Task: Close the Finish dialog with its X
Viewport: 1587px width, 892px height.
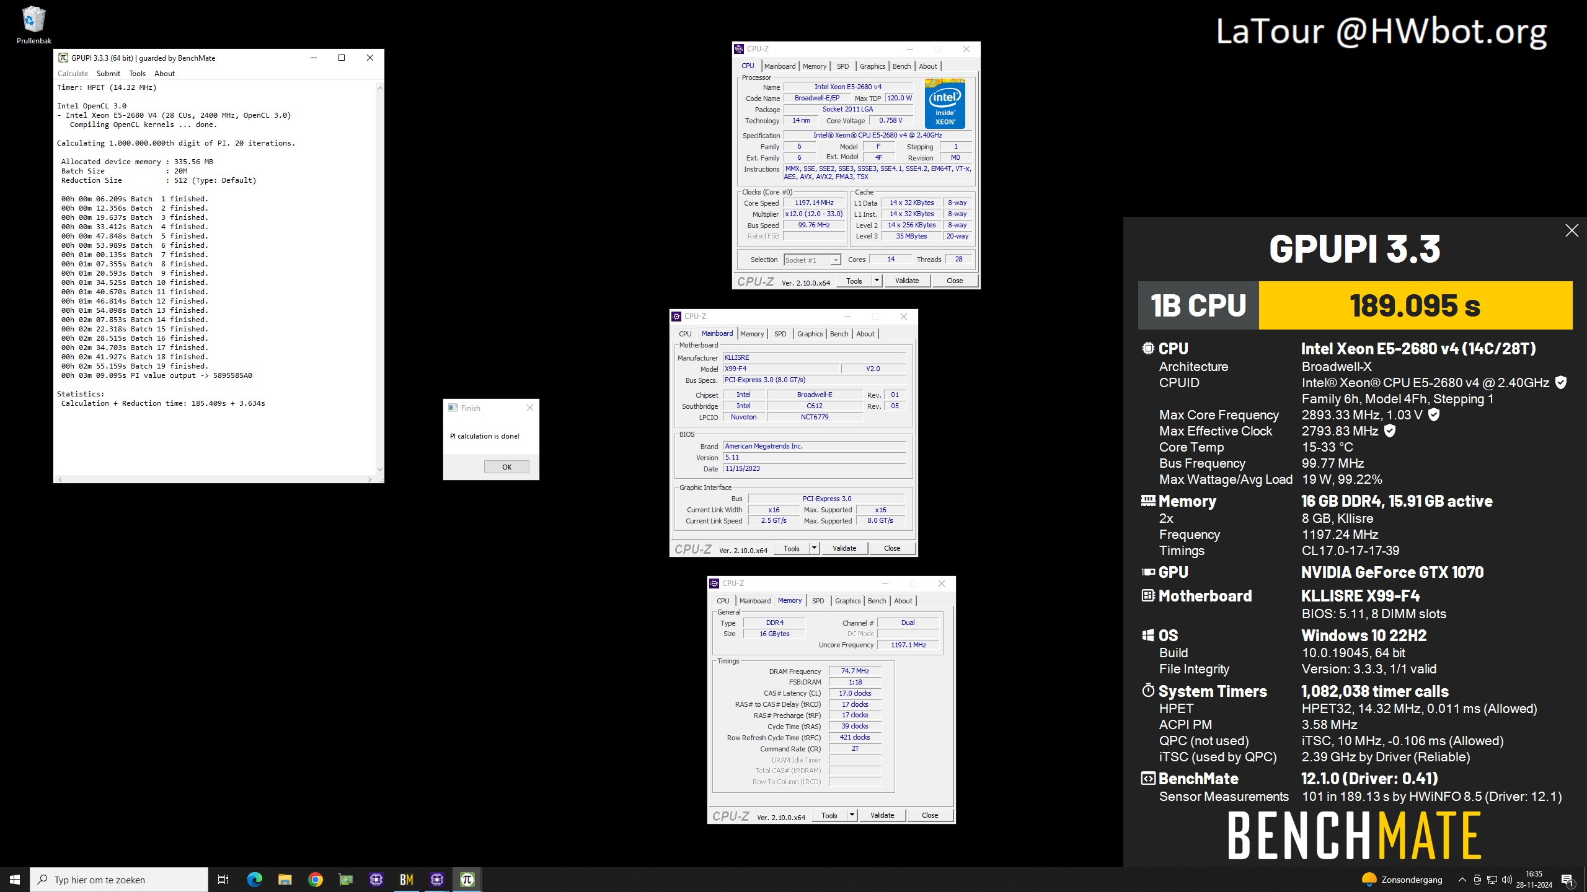Action: coord(529,408)
